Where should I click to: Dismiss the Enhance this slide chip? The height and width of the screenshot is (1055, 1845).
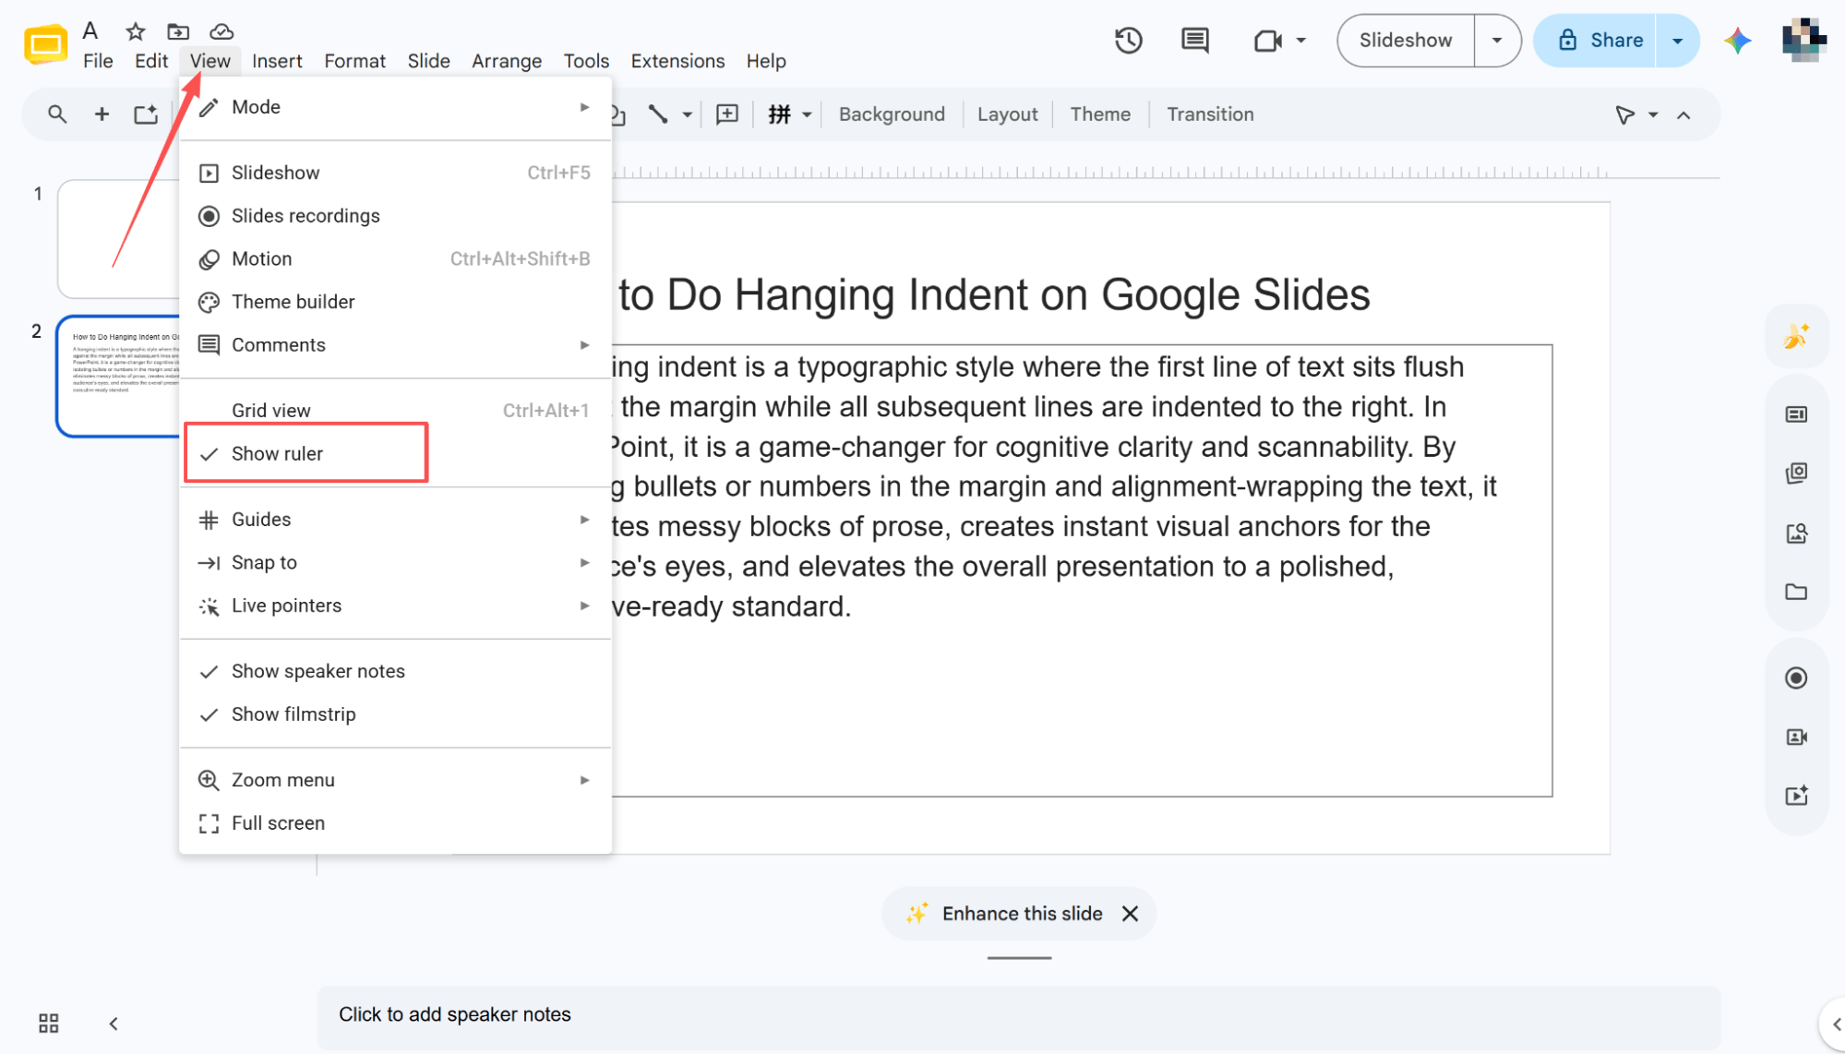click(x=1130, y=914)
